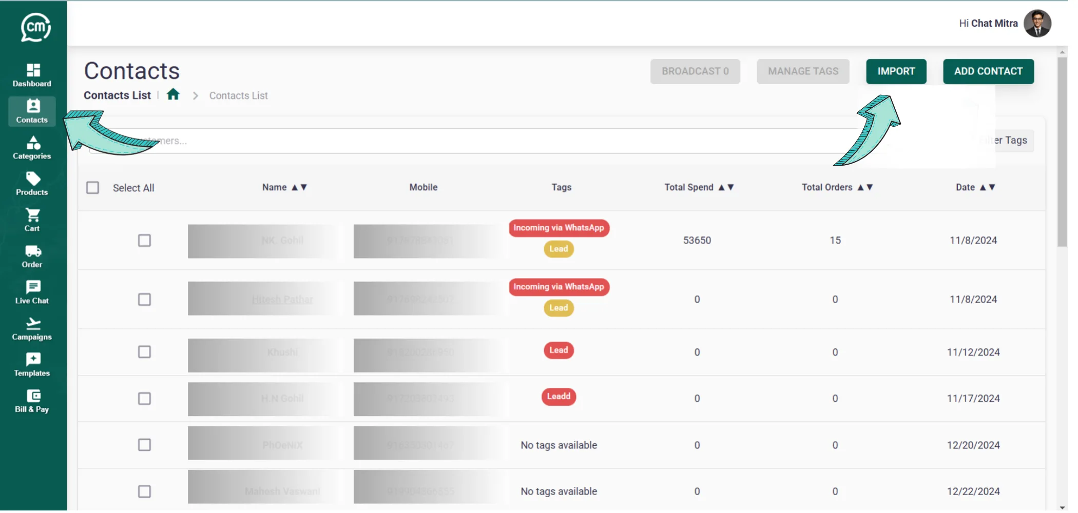Sort contacts by Total Orders arrows

click(865, 187)
